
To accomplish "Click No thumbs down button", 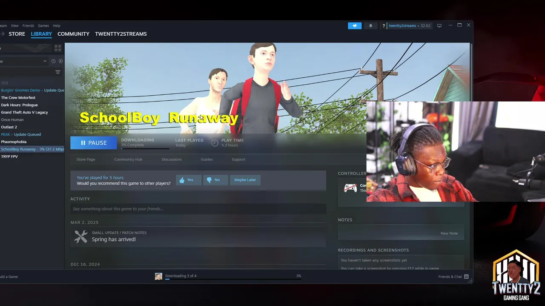I will (215, 180).
